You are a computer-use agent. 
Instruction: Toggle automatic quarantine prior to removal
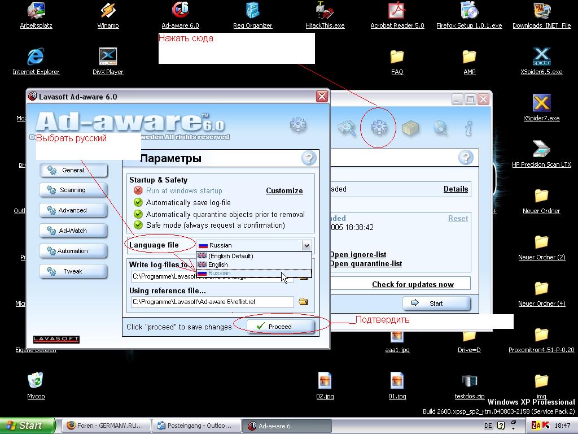coord(138,214)
